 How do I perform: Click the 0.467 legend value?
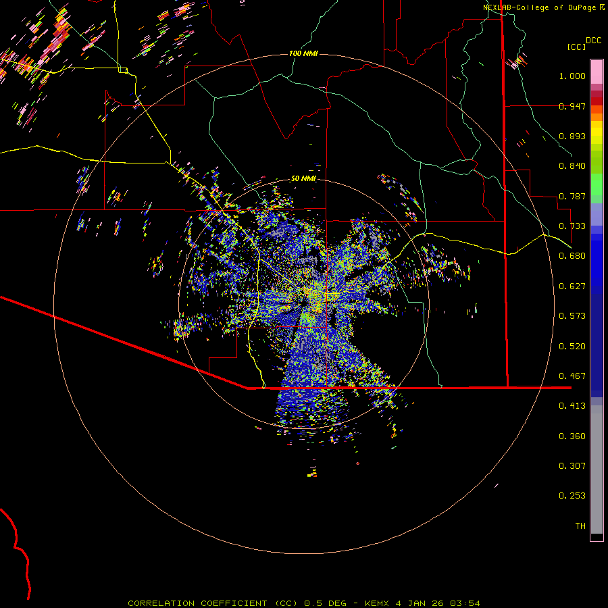click(572, 376)
